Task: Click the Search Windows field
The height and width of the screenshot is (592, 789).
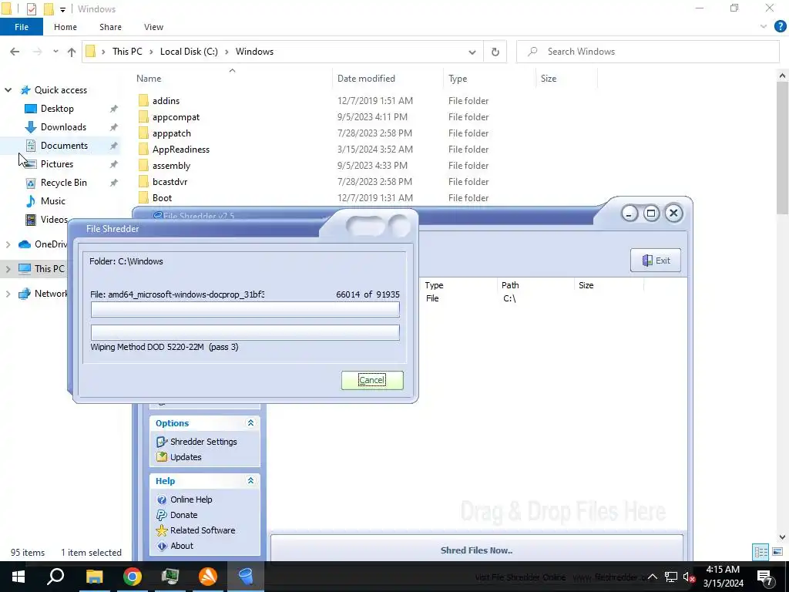Action: 647,52
